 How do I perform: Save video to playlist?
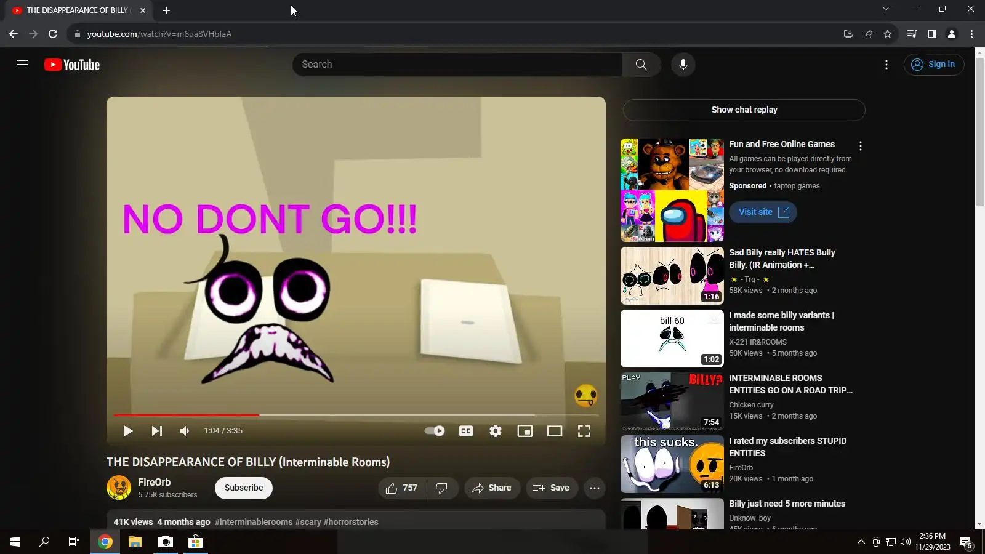(x=552, y=488)
